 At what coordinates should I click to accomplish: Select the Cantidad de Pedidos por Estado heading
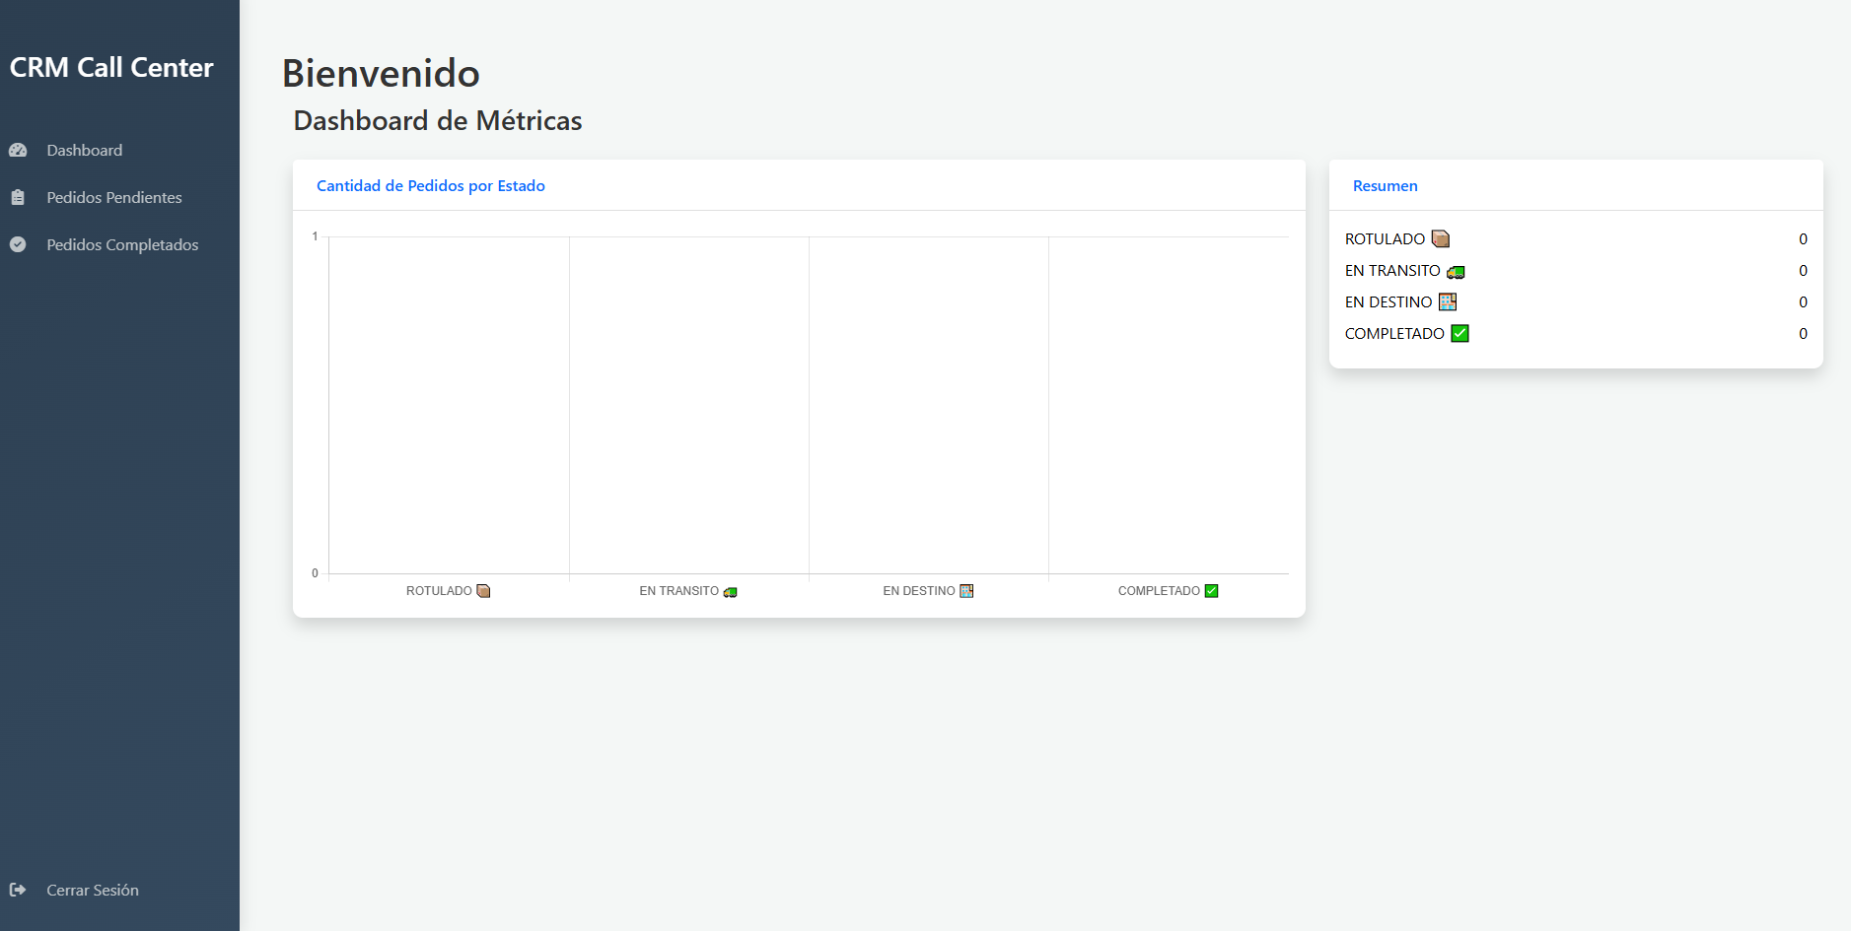pos(430,186)
